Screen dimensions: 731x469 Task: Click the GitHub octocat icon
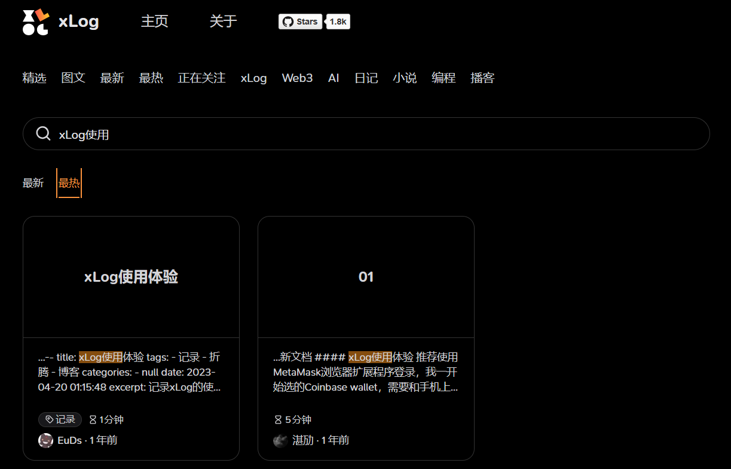click(x=287, y=22)
